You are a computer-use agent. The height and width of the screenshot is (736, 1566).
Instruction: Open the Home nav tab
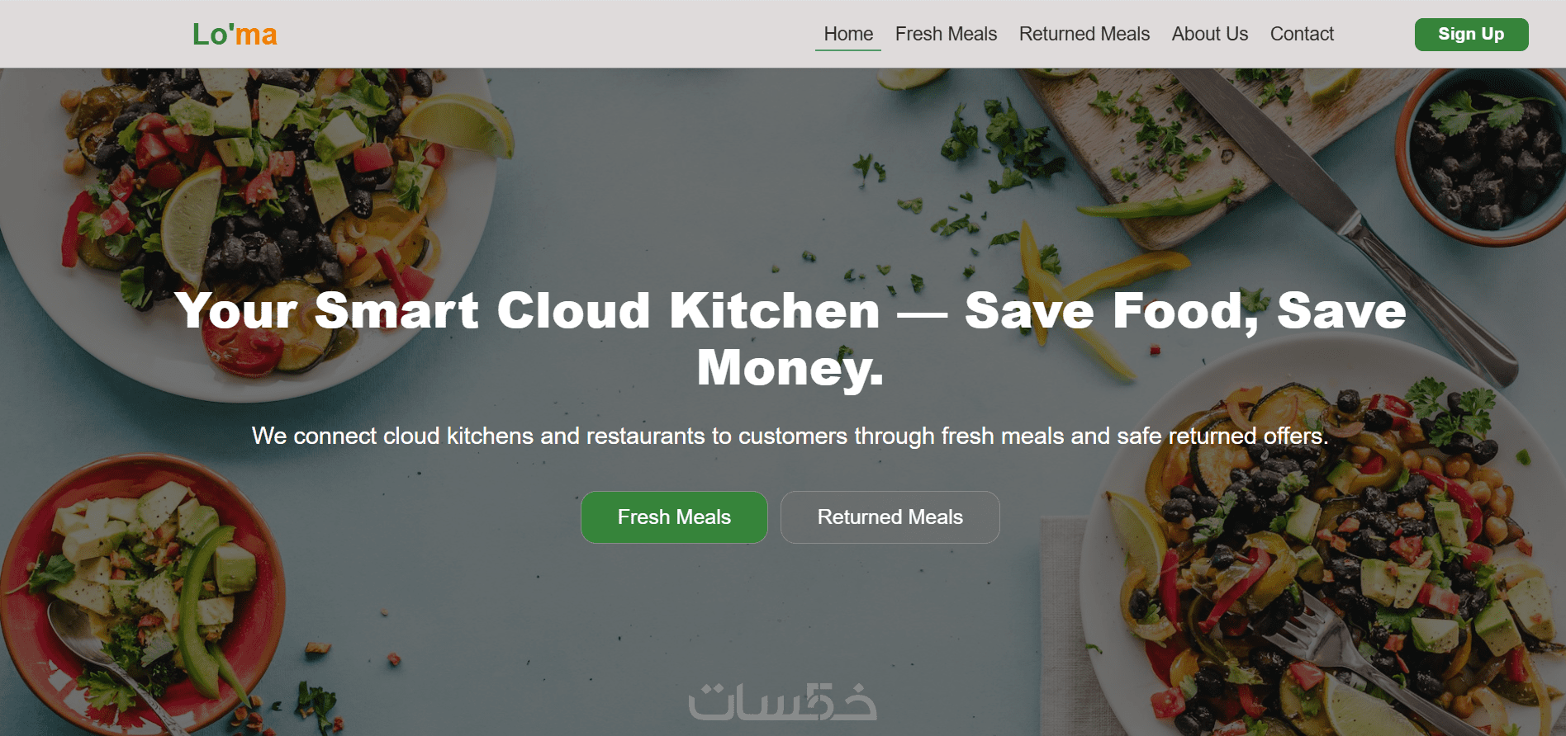[x=848, y=34]
